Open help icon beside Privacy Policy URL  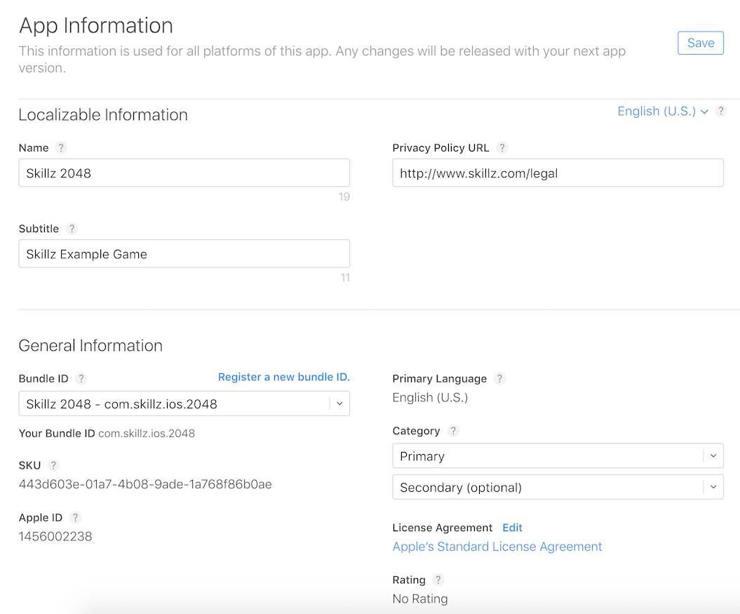tap(502, 148)
